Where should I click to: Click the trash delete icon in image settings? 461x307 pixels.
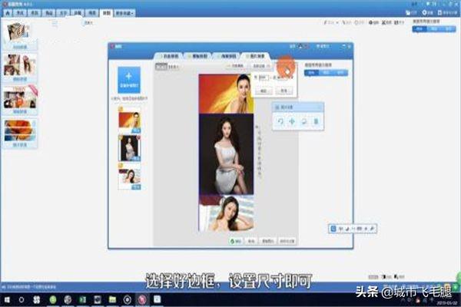(315, 122)
